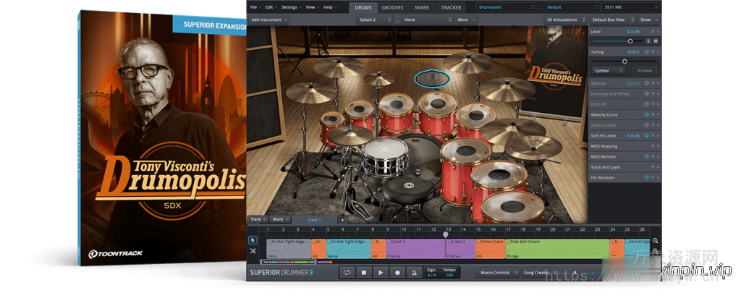Open the Track dropdown menu
Image resolution: width=741 pixels, height=301 pixels.
tap(258, 219)
